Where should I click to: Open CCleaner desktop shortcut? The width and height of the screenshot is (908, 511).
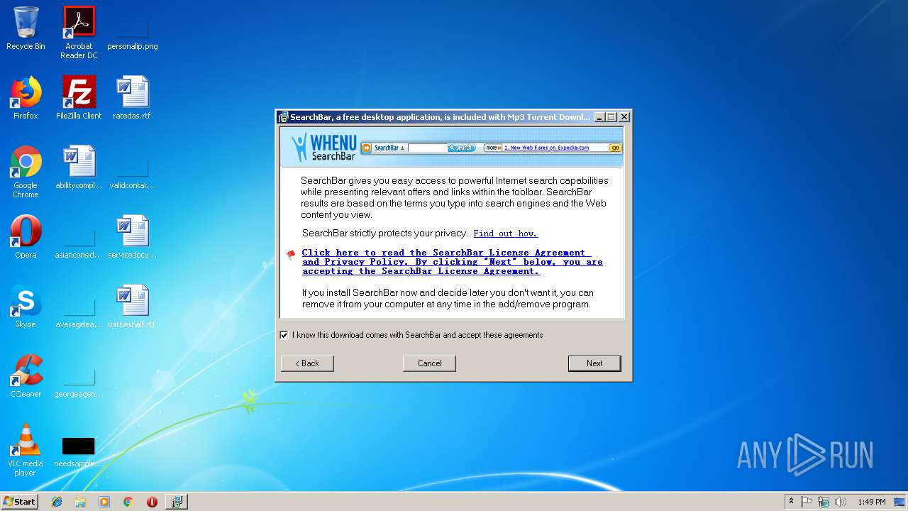coord(26,376)
